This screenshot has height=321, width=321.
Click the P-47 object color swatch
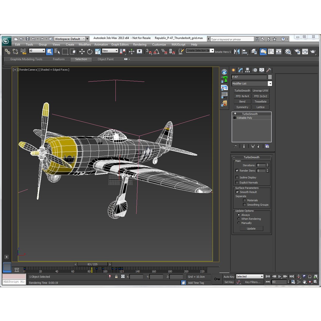click(x=270, y=77)
